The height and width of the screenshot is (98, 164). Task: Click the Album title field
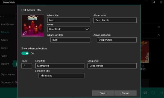click(x=69, y=20)
